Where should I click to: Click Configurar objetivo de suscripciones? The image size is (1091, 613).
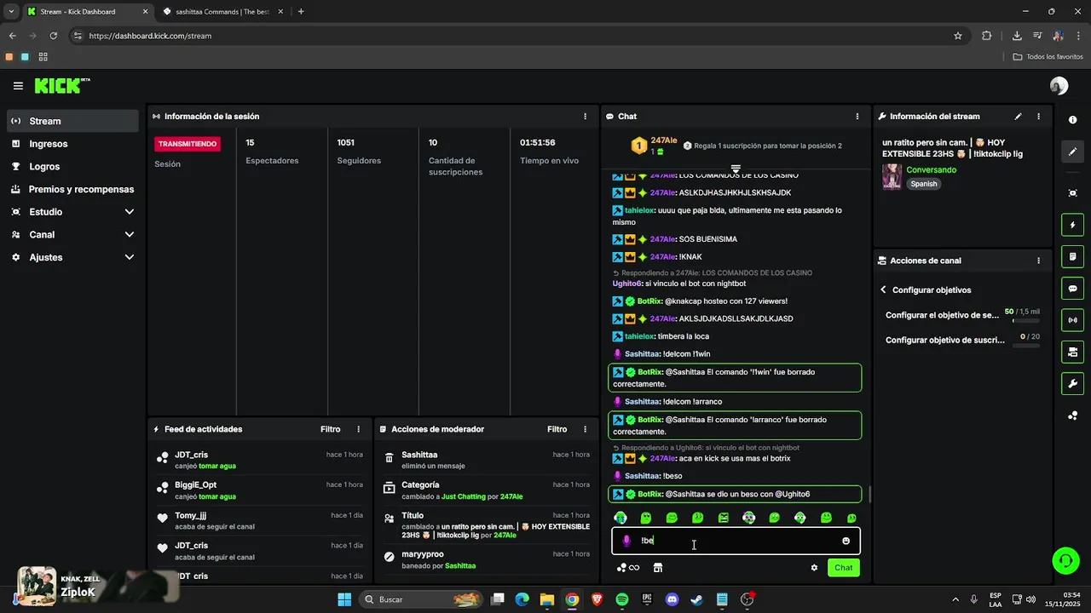pos(944,340)
